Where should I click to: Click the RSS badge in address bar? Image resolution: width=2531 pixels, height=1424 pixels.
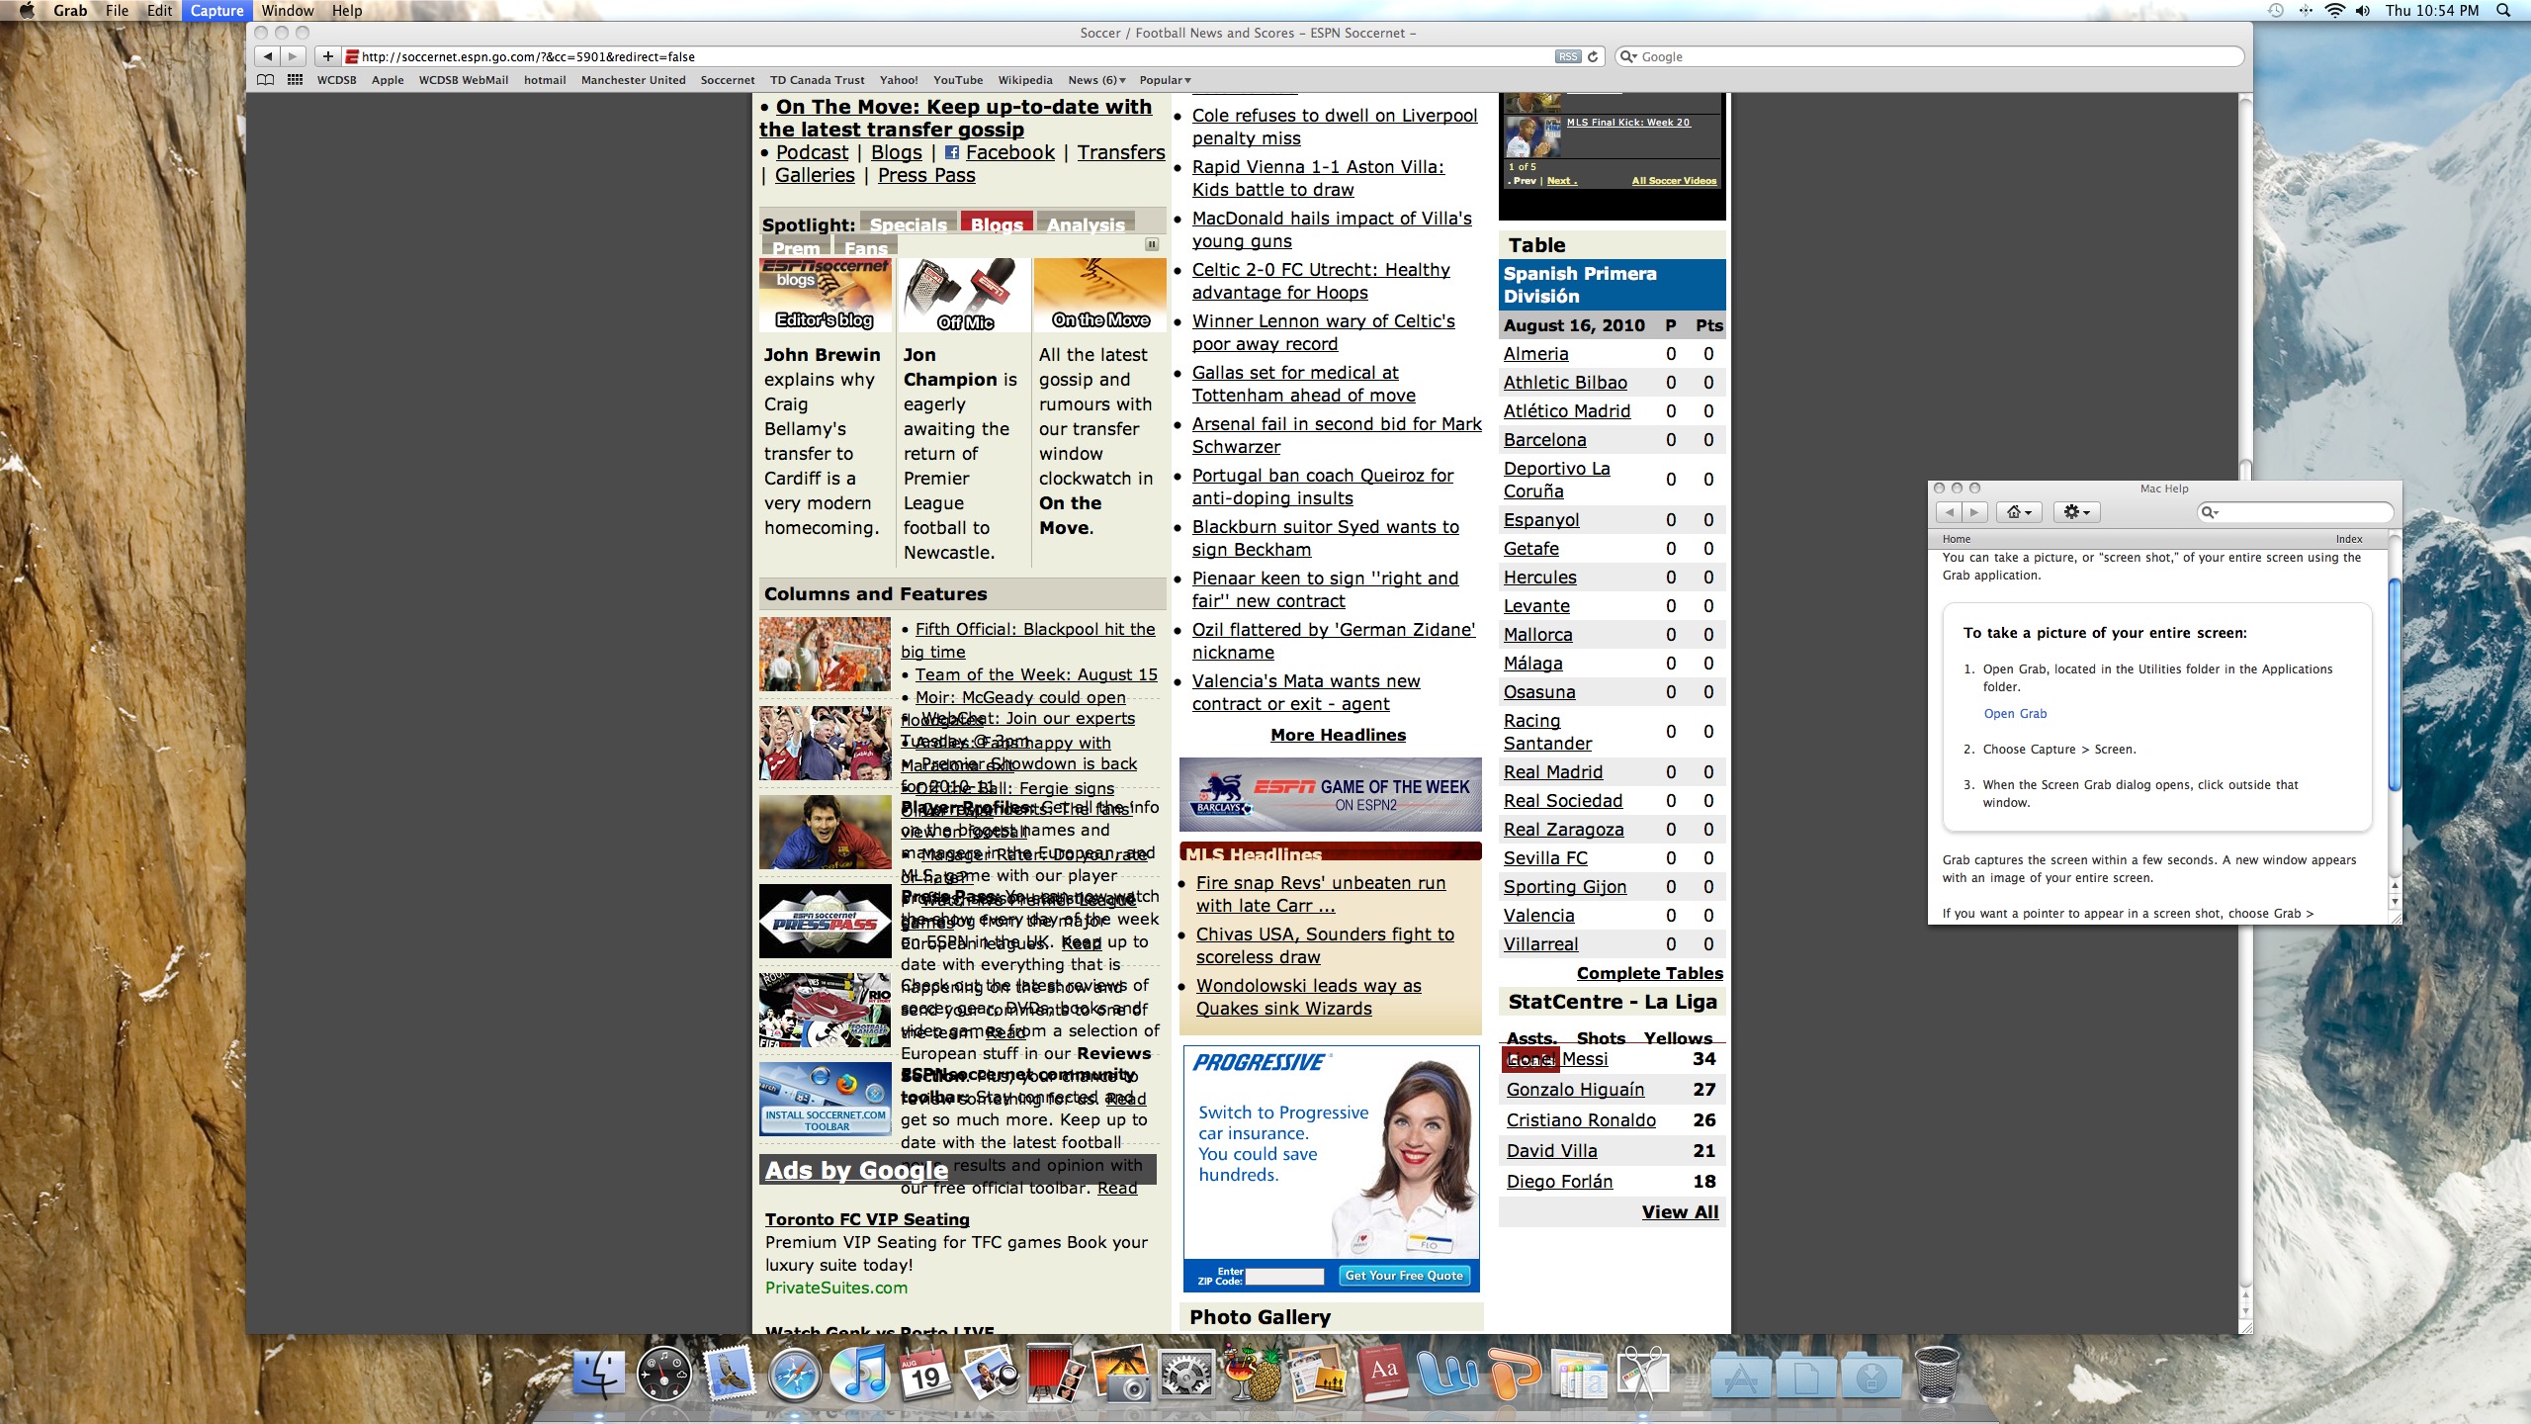click(x=1568, y=56)
